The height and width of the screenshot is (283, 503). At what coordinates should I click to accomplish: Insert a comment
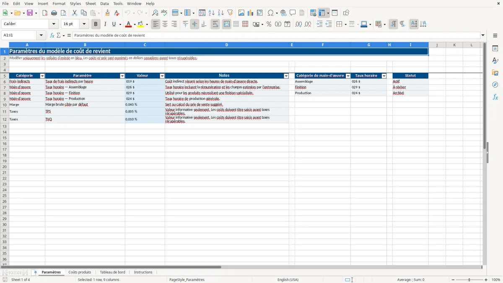293,13
